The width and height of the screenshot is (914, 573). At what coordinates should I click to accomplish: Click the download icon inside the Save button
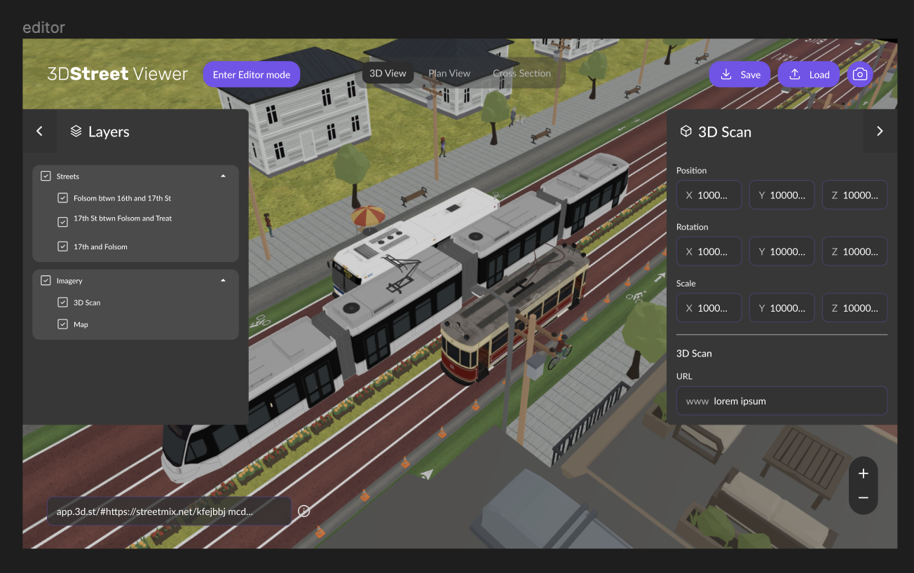724,74
